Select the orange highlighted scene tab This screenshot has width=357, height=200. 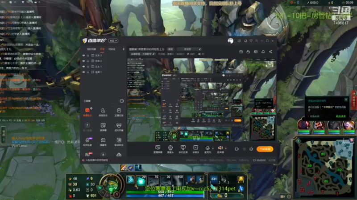[102, 49]
